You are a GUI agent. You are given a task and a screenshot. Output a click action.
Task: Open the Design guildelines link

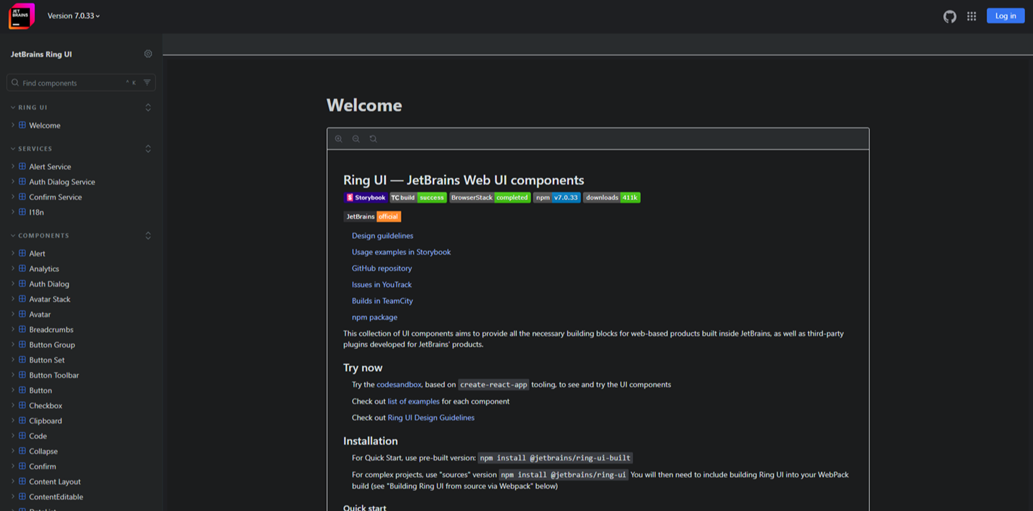[x=383, y=235]
